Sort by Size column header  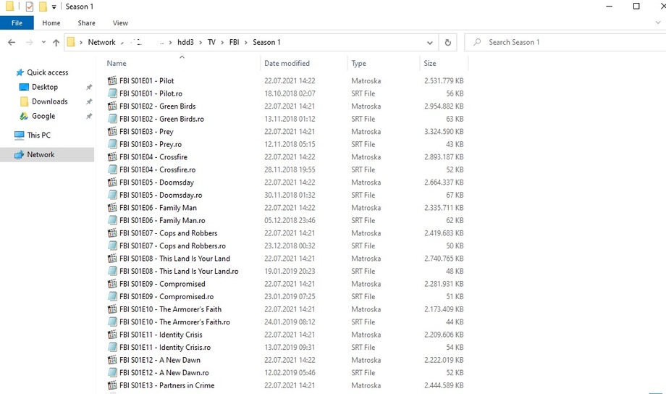click(x=429, y=63)
